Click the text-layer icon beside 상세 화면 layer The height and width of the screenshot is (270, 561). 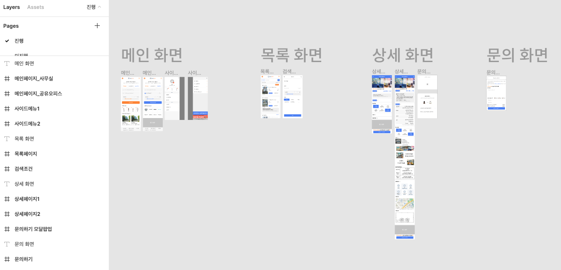tap(7, 183)
